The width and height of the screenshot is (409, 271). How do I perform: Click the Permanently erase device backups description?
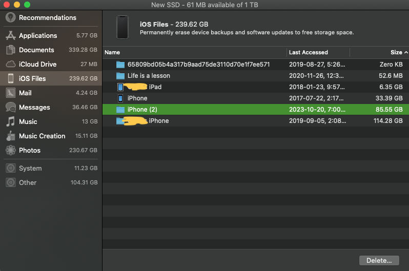247,32
